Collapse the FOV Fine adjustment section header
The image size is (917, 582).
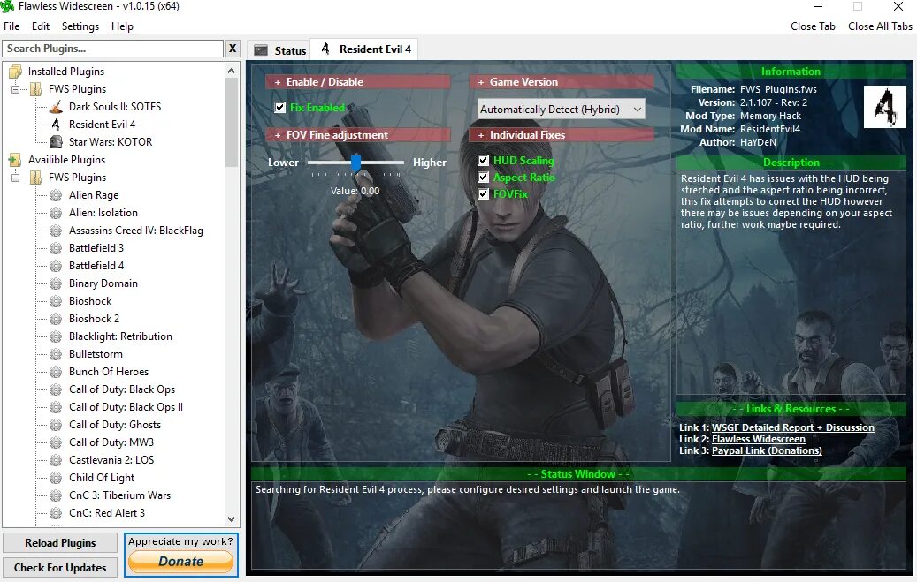pyautogui.click(x=358, y=135)
